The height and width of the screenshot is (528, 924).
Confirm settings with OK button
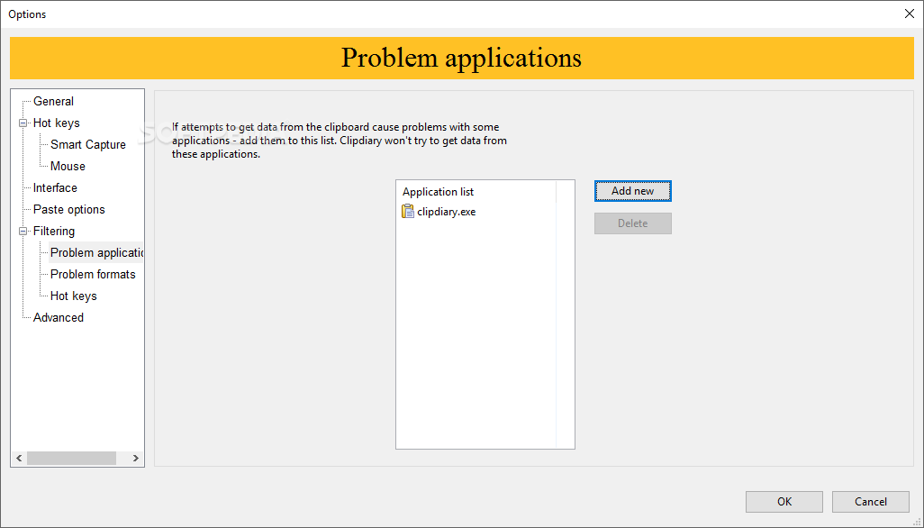coord(784,502)
